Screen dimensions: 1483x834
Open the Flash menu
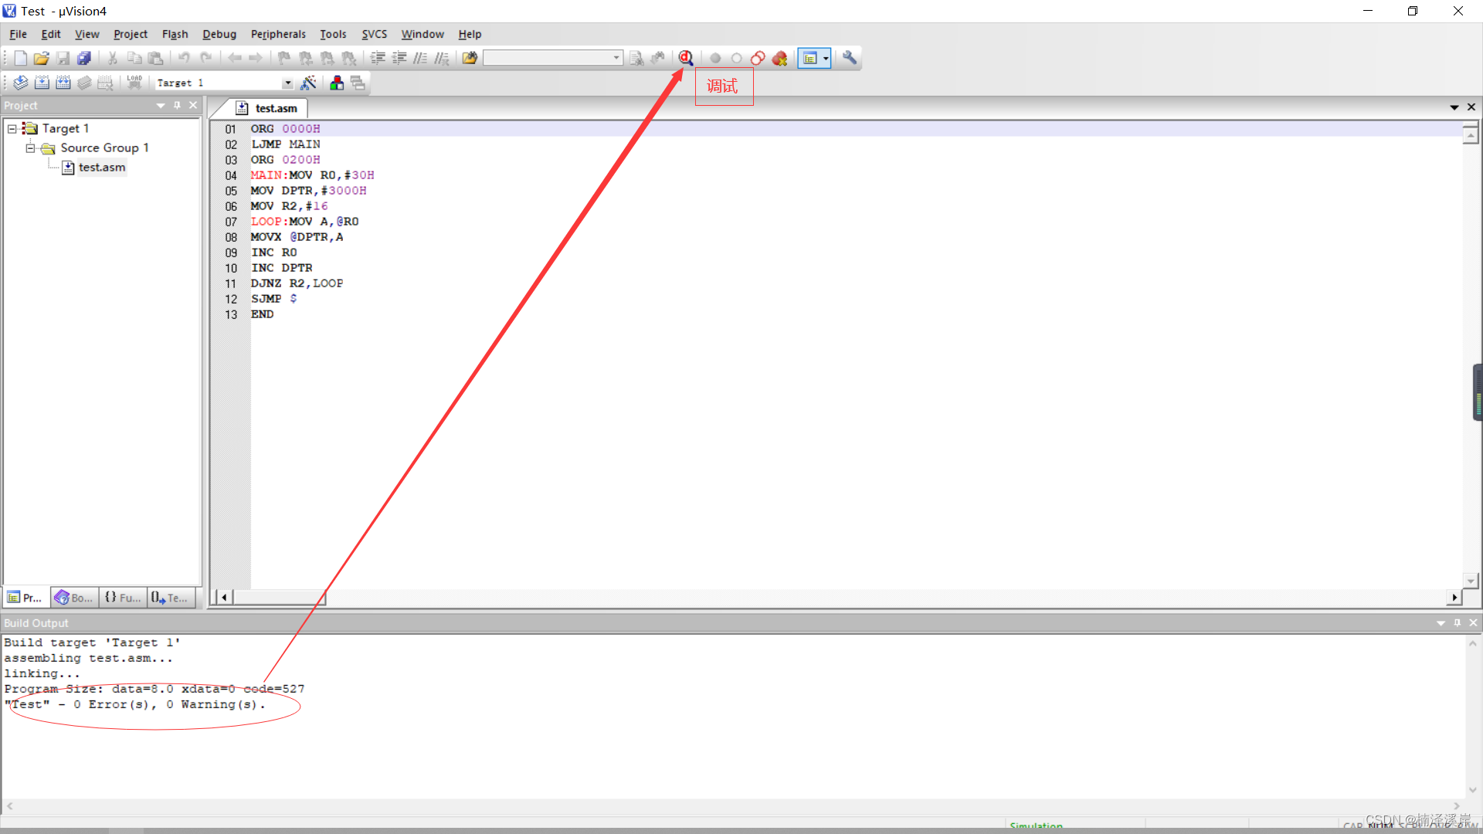[x=175, y=34]
